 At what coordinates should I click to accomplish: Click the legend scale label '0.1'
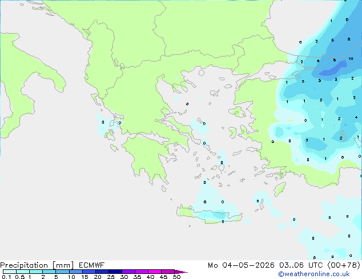point(6,277)
